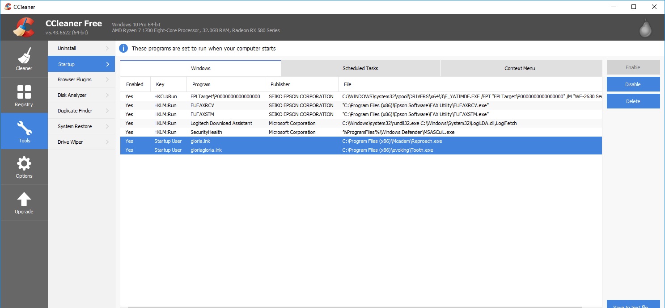The height and width of the screenshot is (308, 665).
Task: Open the Cleaner section broom icon
Action: tap(24, 56)
